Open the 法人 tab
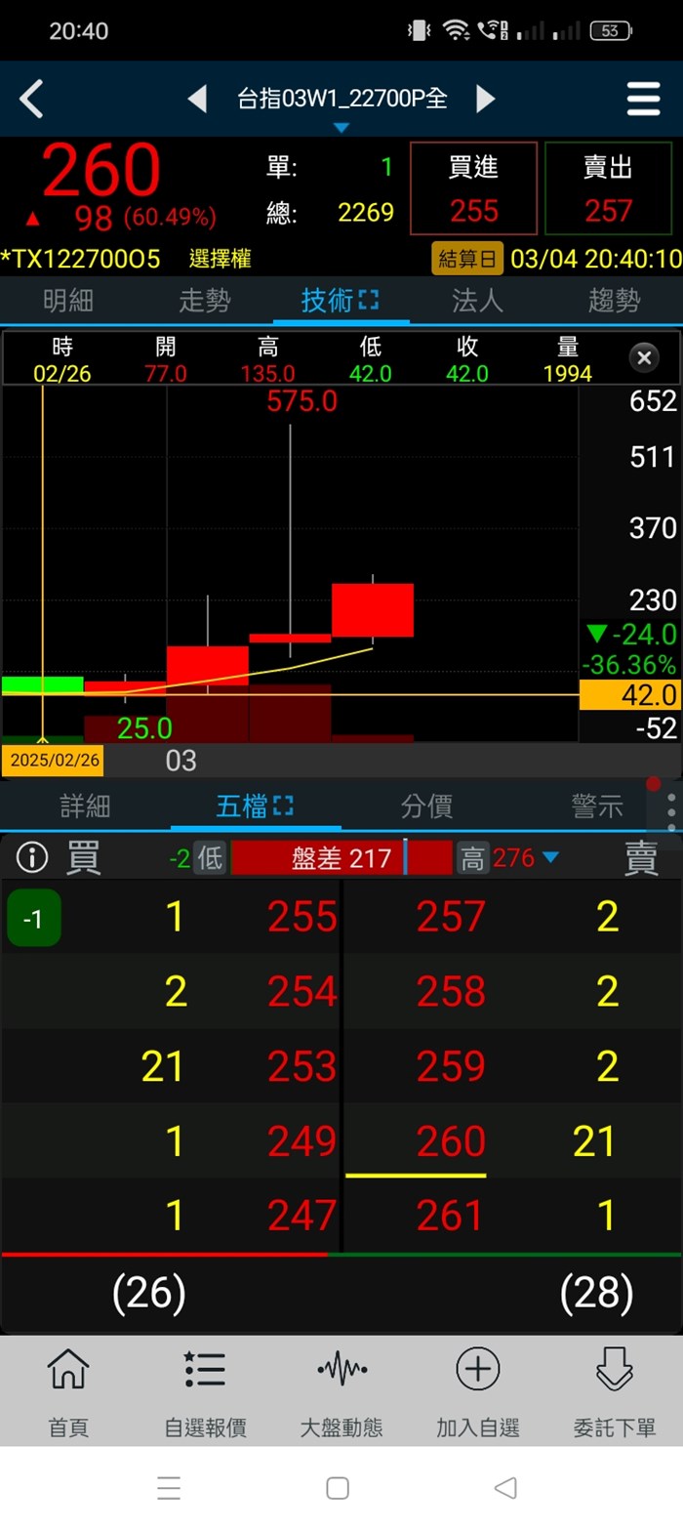This screenshot has width=683, height=1530. coord(477,301)
